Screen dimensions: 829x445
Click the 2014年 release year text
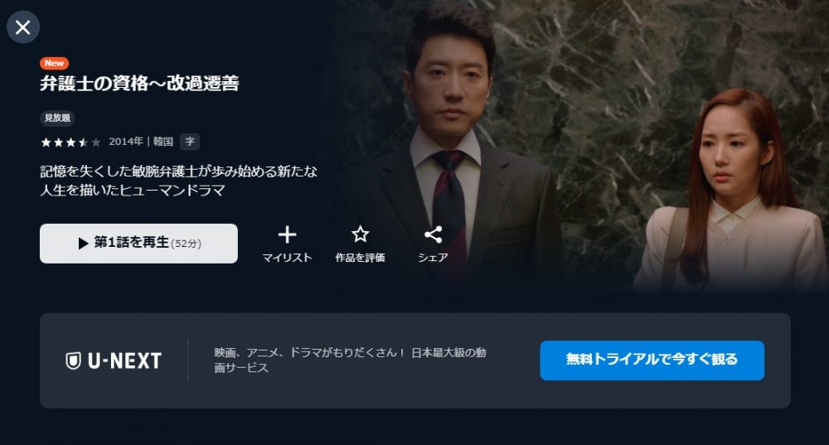pos(126,141)
